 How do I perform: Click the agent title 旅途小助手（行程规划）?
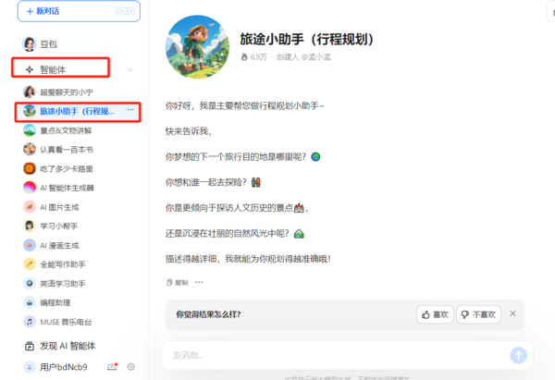[307, 39]
